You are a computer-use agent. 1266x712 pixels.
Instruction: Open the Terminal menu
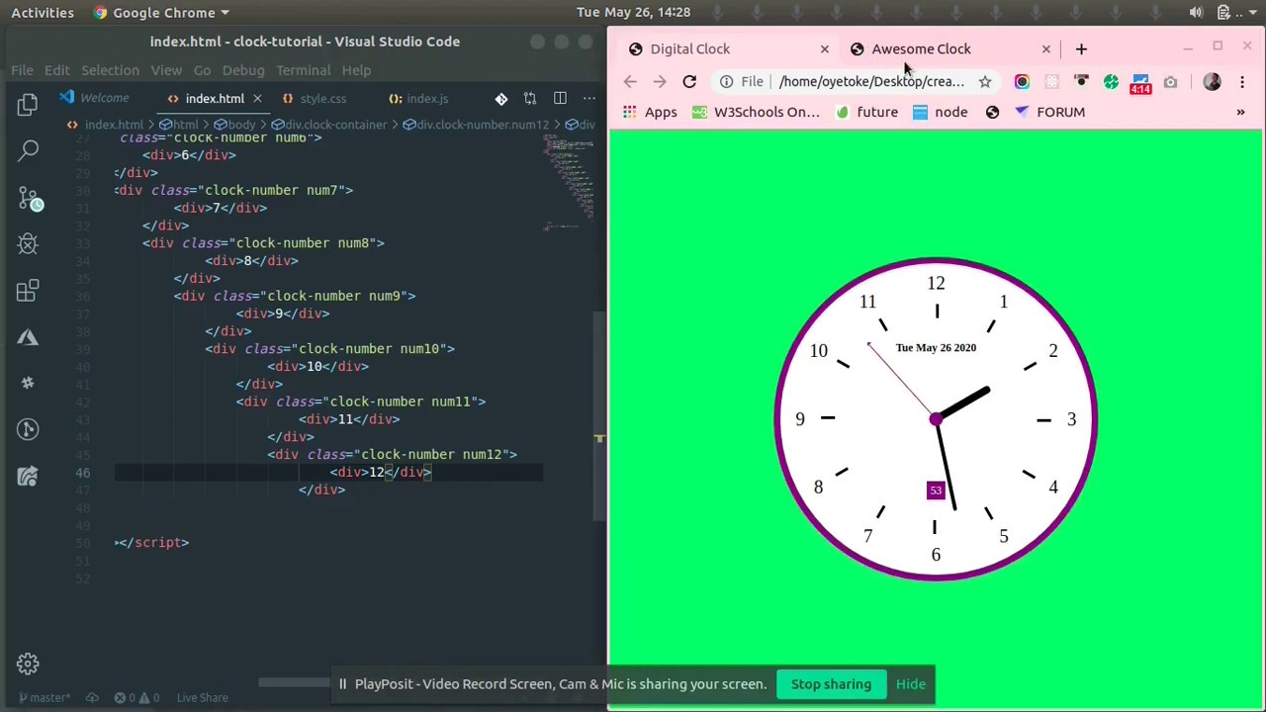304,70
